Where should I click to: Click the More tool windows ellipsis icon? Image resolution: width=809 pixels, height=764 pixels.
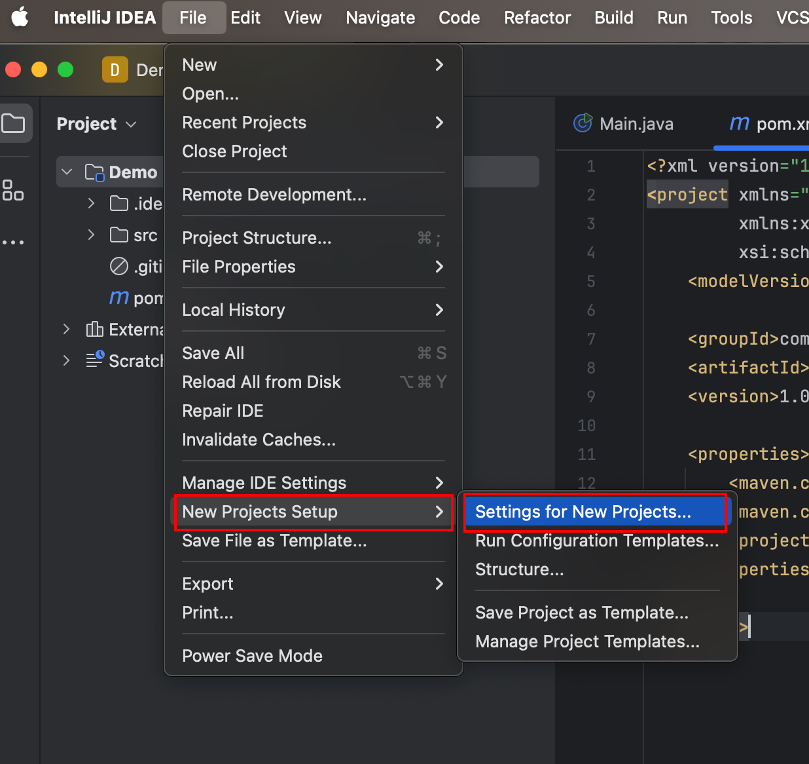(x=13, y=242)
